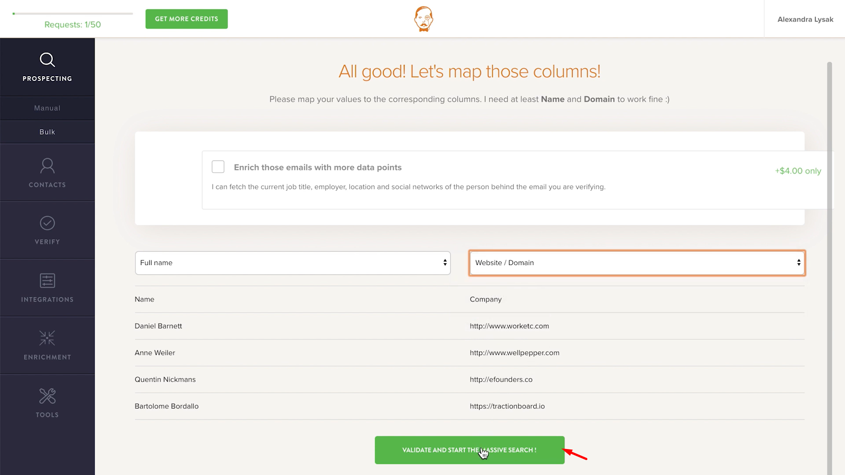Open the Website / Domain column dropdown

(637, 263)
